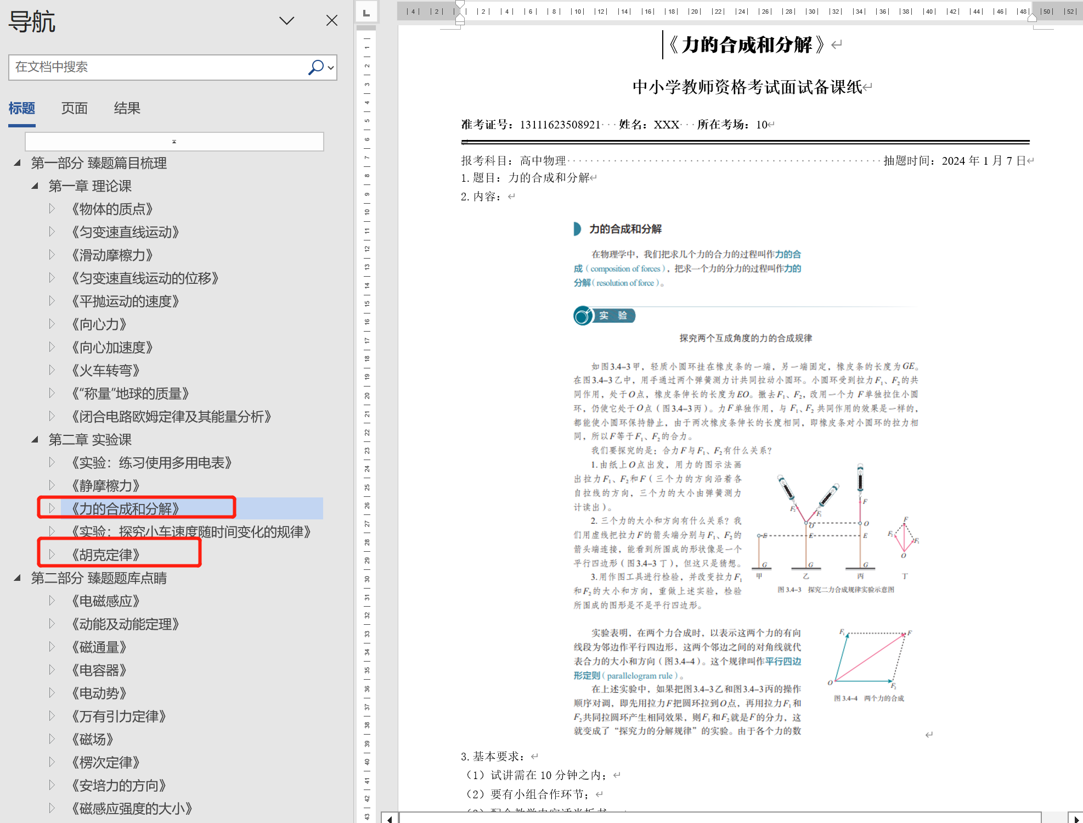Go to the 《火车转弯》 heading
The height and width of the screenshot is (823, 1083).
tap(105, 371)
